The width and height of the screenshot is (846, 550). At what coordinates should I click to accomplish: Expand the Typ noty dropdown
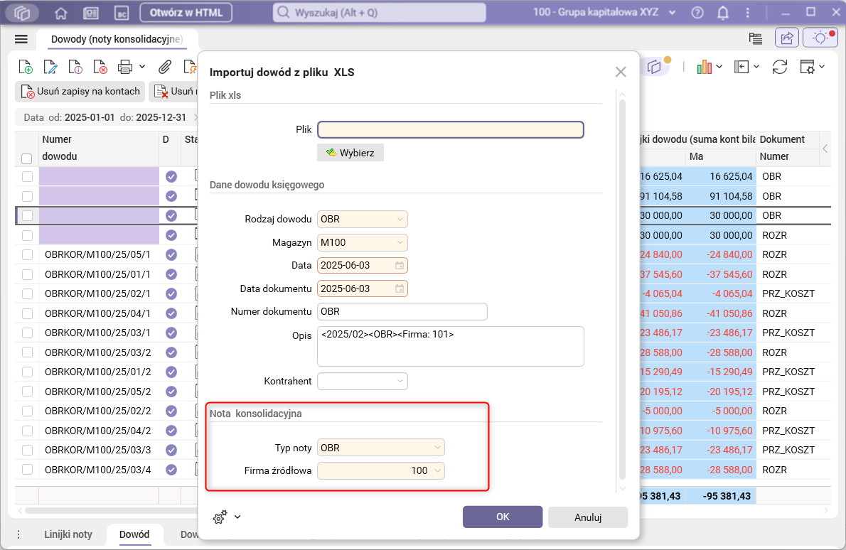[x=437, y=448]
